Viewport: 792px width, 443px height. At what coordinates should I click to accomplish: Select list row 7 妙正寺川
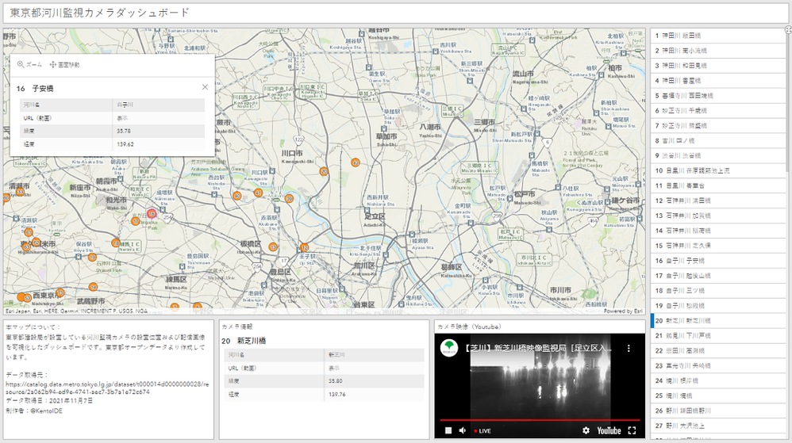717,126
